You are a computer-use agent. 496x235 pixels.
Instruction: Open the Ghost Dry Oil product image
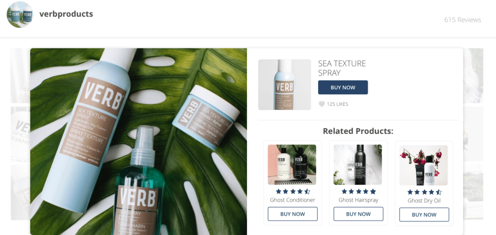pos(423,165)
